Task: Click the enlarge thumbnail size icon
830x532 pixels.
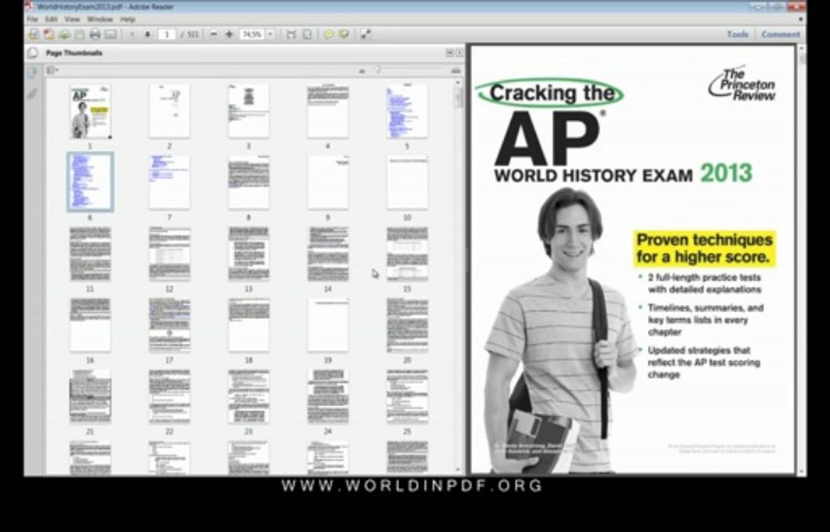Action: click(455, 70)
